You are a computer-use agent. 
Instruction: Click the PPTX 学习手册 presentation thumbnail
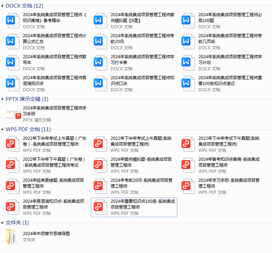[13, 113]
